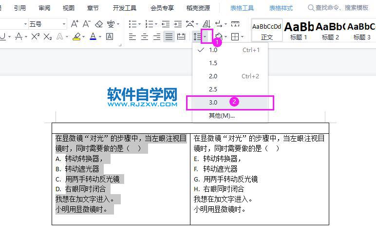Open 其他(M)... spacing options

pyautogui.click(x=230, y=116)
